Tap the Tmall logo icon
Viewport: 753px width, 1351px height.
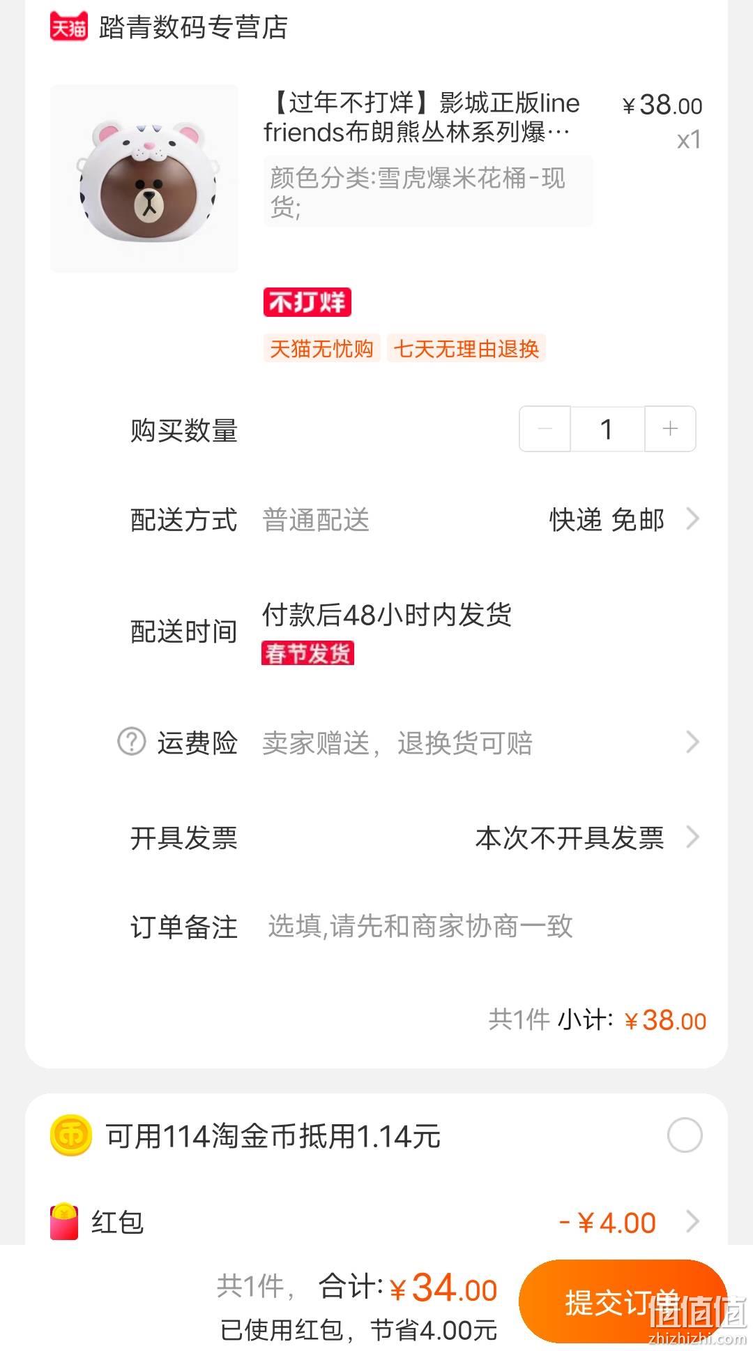click(x=68, y=27)
